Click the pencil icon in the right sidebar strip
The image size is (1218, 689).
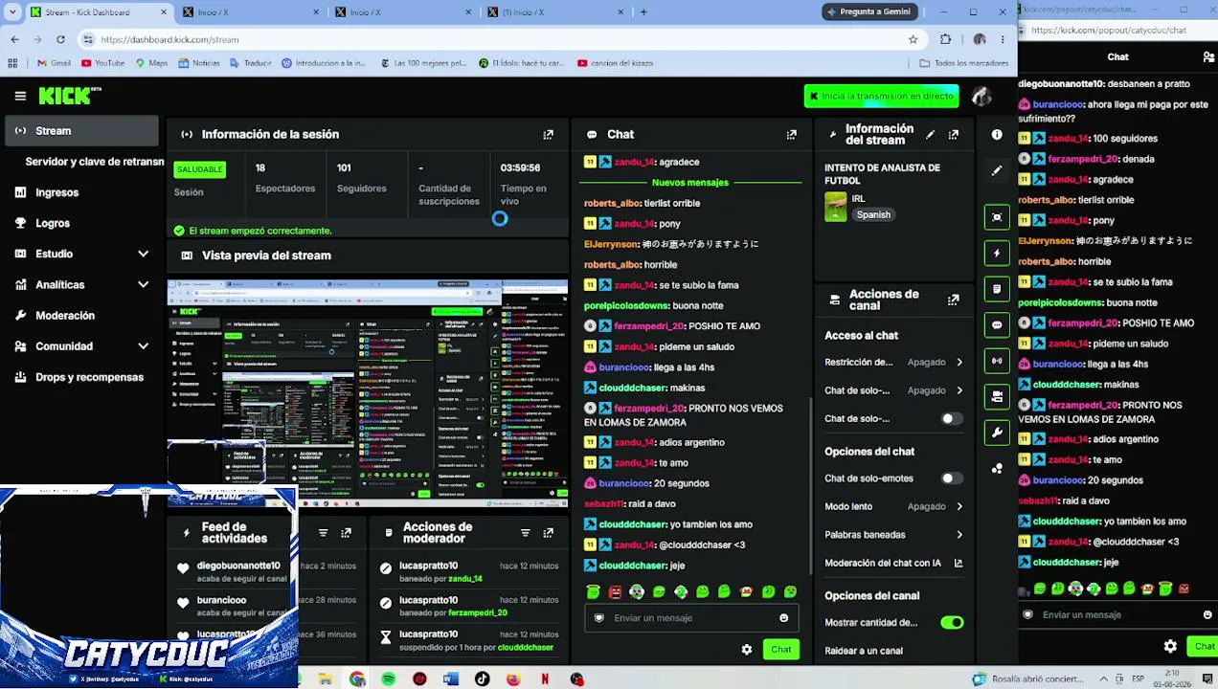997,170
